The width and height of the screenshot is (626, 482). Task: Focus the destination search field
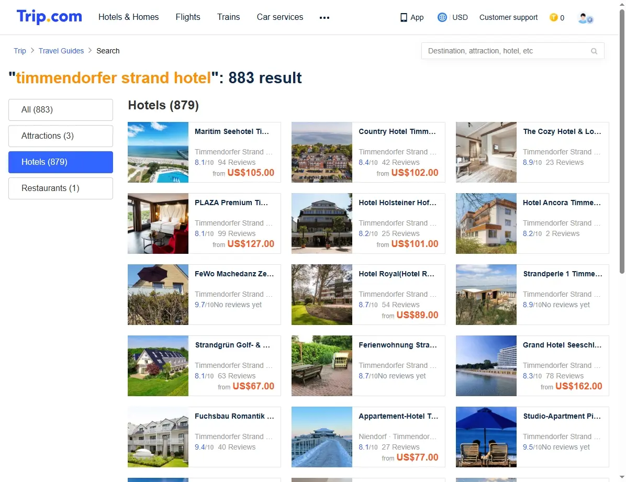(x=512, y=51)
